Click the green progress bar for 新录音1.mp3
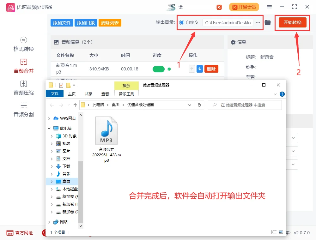This screenshot has height=240, width=316. 159,69
